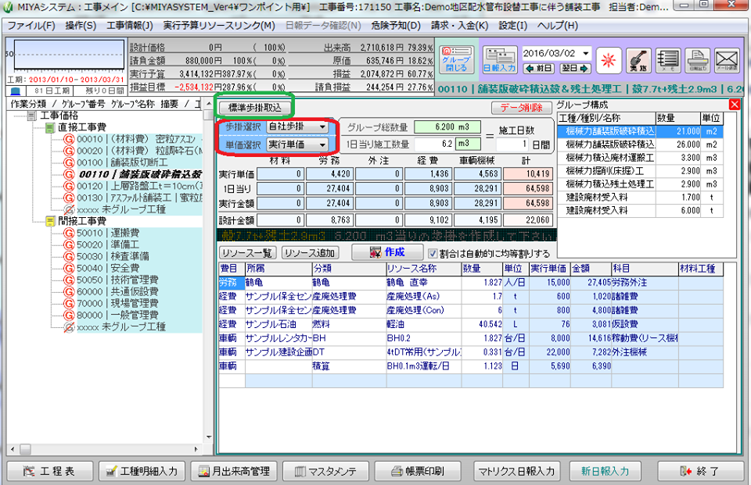Click the 終了 exit button
Screen dimensions: 751x485
pyautogui.click(x=699, y=471)
